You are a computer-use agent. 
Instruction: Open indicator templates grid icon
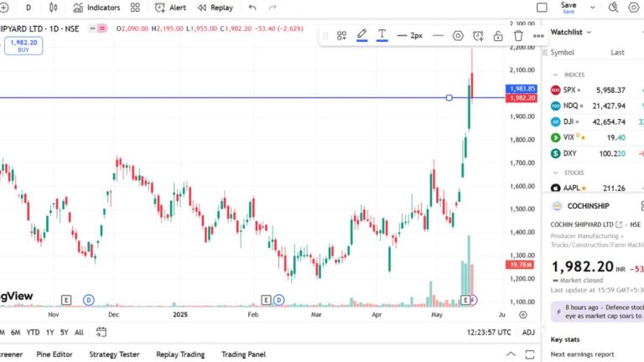coord(135,8)
